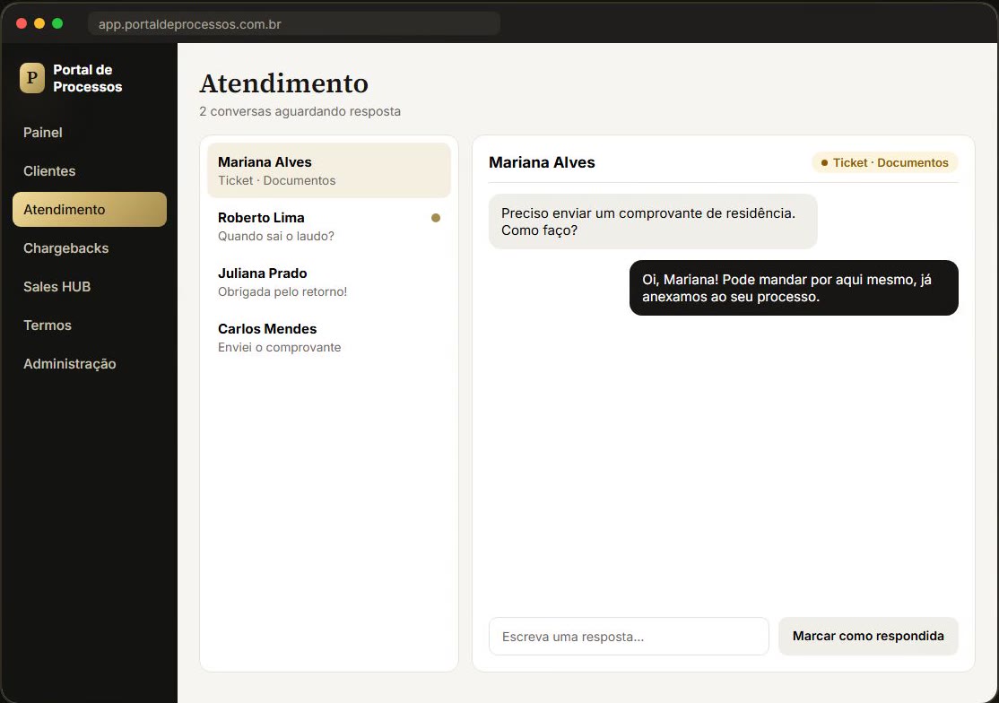The height and width of the screenshot is (703, 999).
Task: Go to Clientes in the sidebar
Action: [89, 171]
